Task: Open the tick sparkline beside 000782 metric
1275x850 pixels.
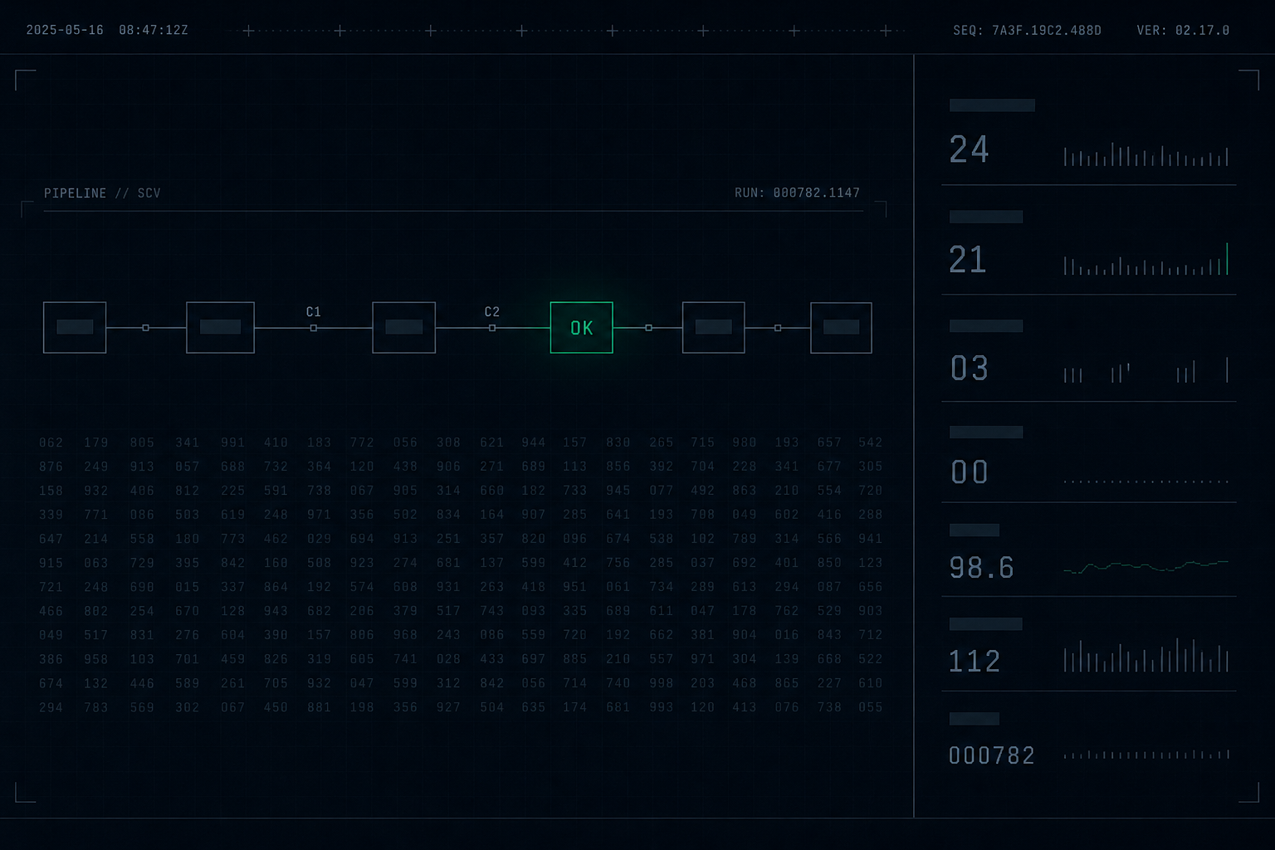Action: coord(1146,755)
